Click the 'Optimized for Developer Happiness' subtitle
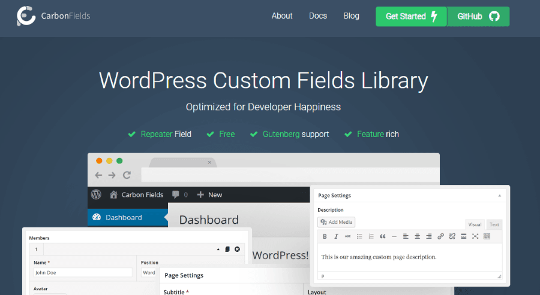This screenshot has height=295, width=540. point(263,107)
